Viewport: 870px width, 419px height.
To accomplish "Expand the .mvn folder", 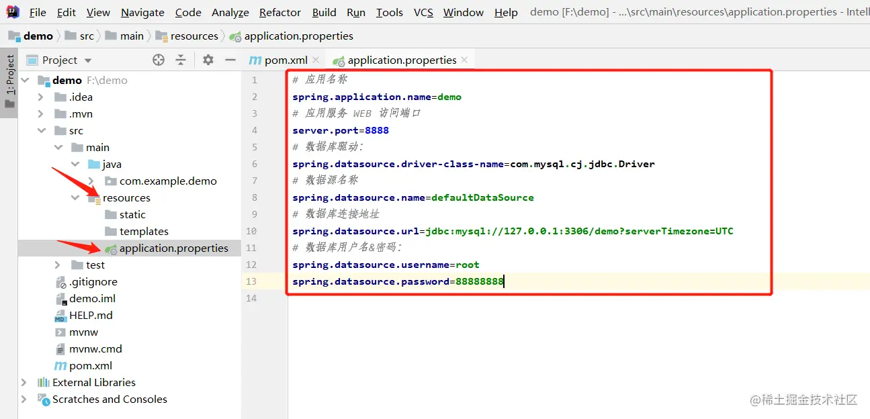I will click(x=40, y=113).
